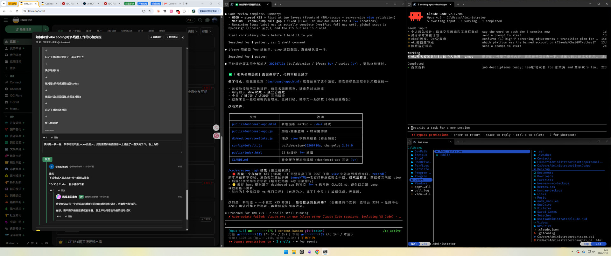Click the pencil edit icon in sidebar footer
Image resolution: width=611 pixels, height=256 pixels.
coord(28,243)
